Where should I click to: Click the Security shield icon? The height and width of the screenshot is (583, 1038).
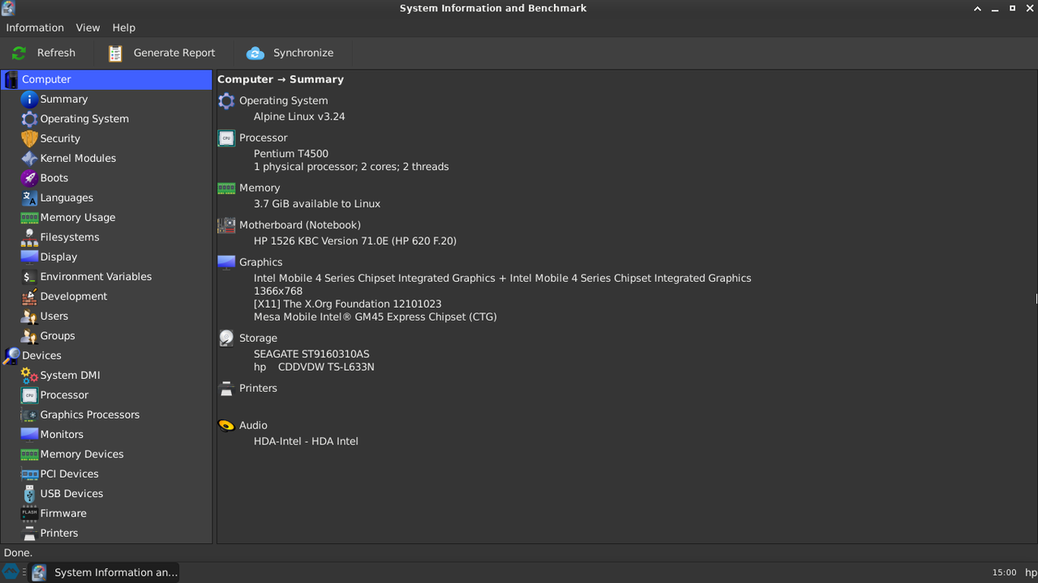pyautogui.click(x=29, y=138)
